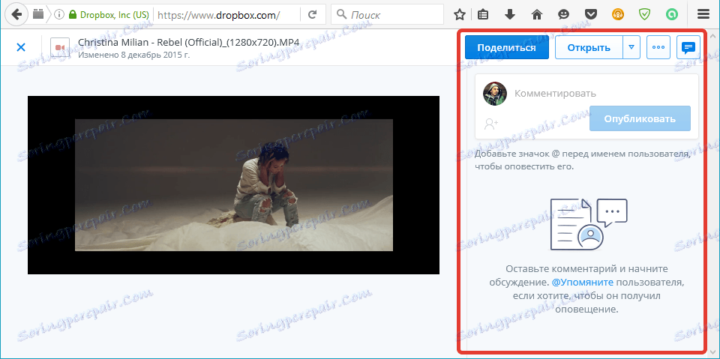Open the green shield extension icon
Image resolution: width=720 pixels, height=359 pixels.
(645, 15)
